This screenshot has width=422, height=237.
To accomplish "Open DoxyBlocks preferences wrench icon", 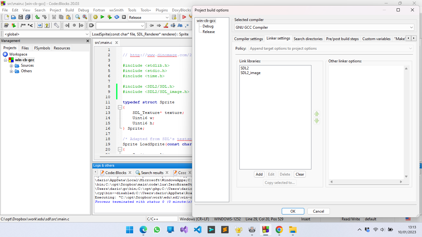I will (x=56, y=25).
